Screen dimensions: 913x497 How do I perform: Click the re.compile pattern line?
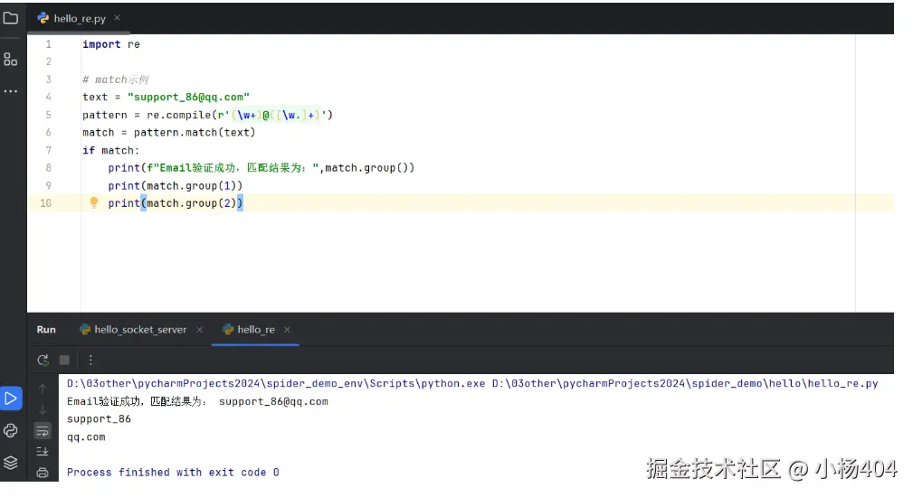(207, 115)
